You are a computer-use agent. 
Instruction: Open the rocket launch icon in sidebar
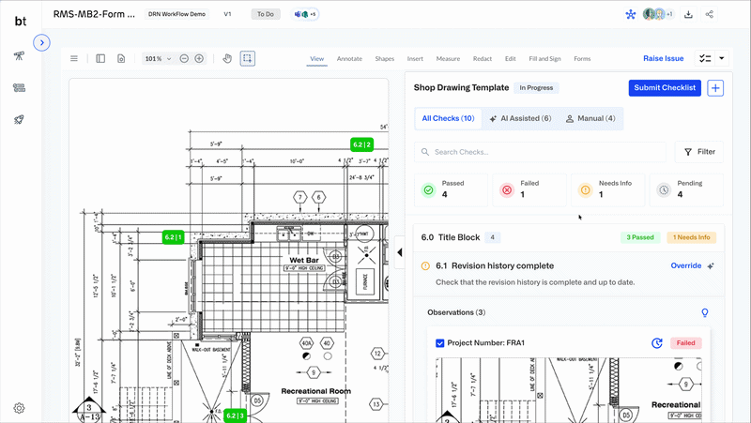click(19, 120)
